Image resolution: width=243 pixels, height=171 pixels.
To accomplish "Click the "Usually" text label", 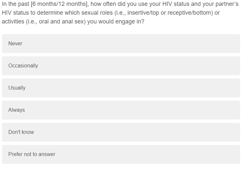I will pyautogui.click(x=17, y=88).
